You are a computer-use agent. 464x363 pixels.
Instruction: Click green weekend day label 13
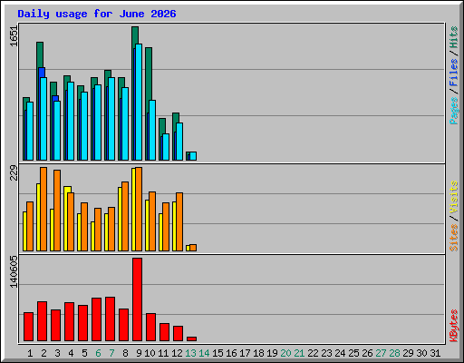coord(190,353)
